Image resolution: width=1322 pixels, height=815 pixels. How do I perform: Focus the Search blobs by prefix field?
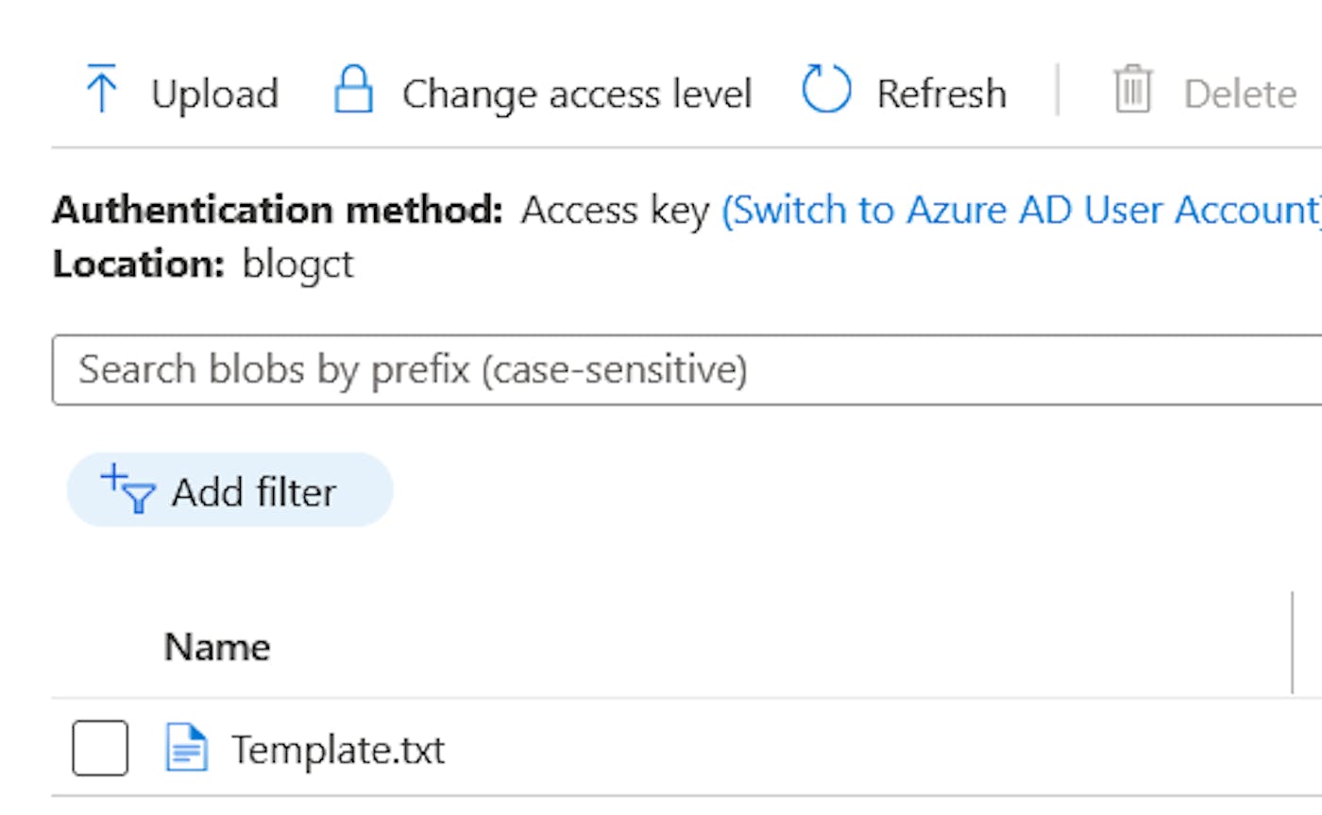point(661,369)
